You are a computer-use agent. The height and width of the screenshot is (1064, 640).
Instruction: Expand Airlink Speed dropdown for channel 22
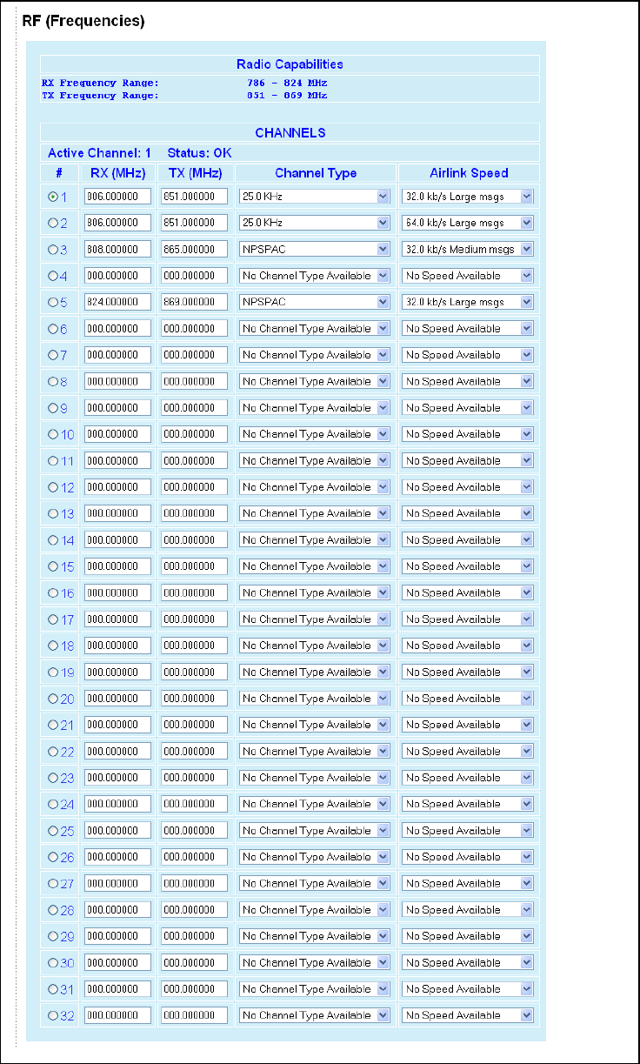[468, 752]
